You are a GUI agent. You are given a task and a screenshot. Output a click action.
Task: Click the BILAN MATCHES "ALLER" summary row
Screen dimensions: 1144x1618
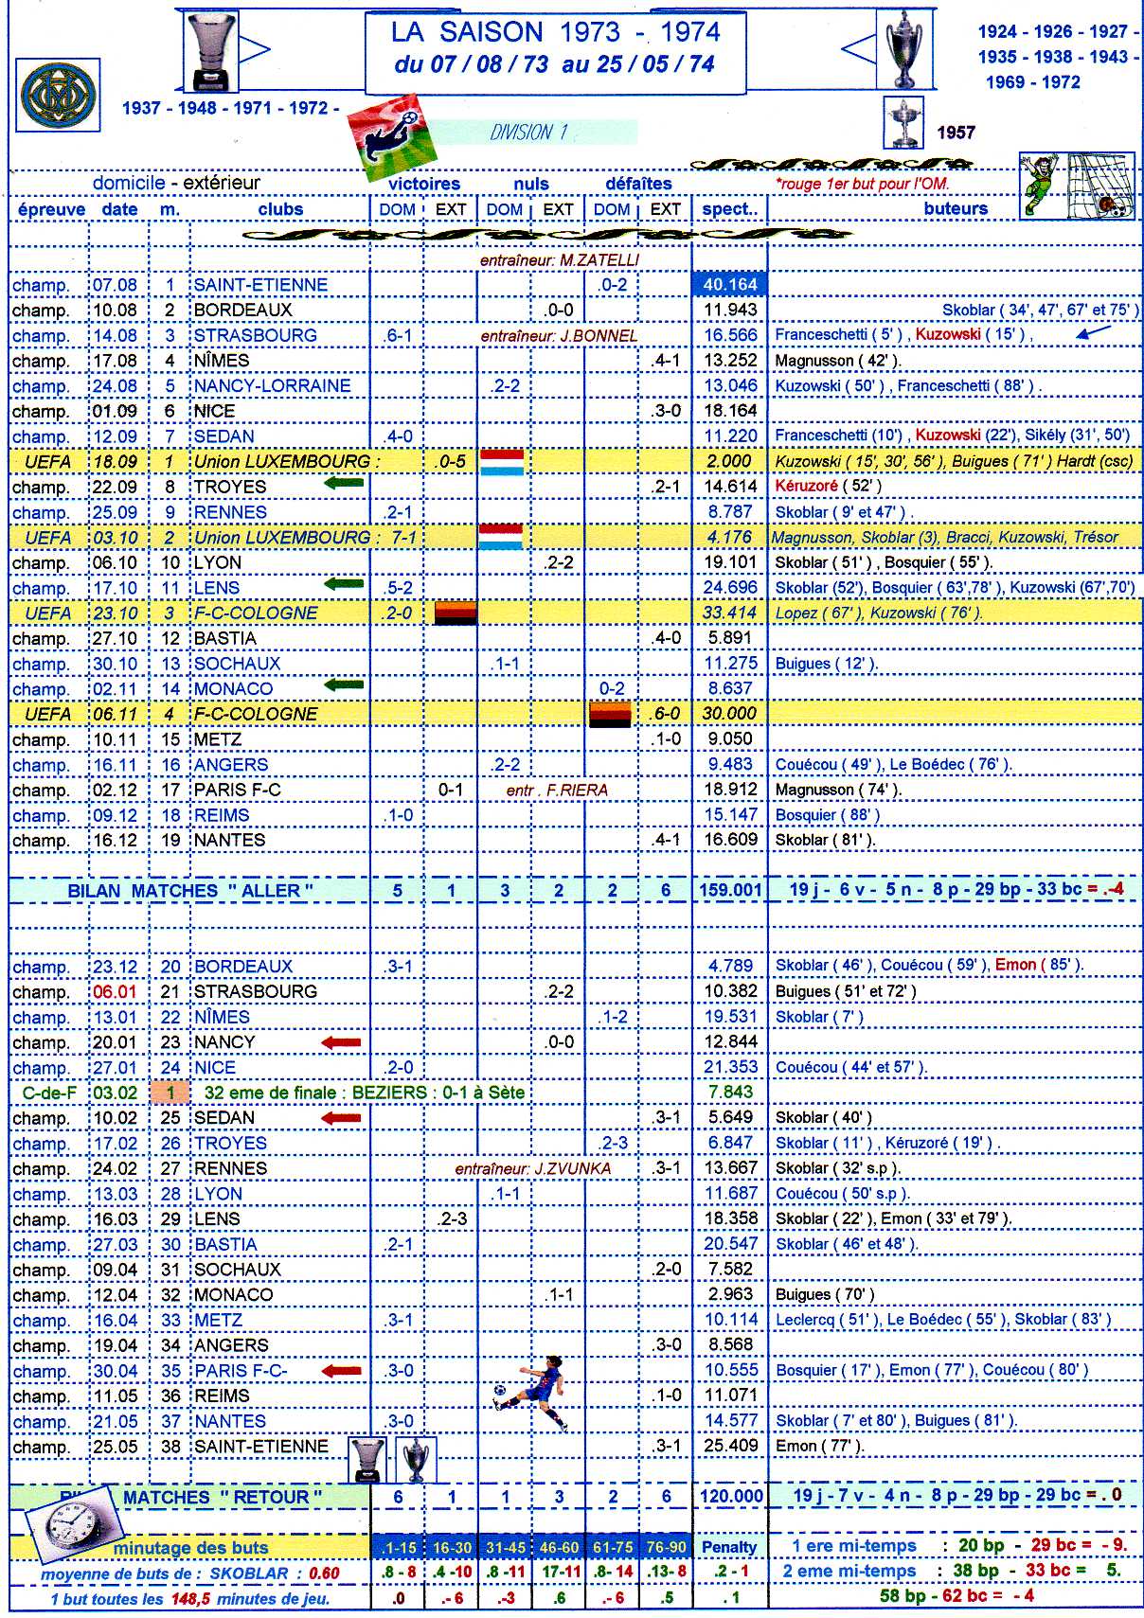pyautogui.click(x=189, y=891)
